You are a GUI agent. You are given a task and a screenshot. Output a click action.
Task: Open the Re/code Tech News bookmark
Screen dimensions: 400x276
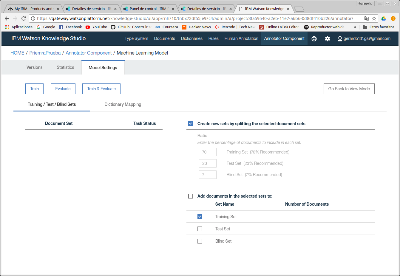pos(235,27)
